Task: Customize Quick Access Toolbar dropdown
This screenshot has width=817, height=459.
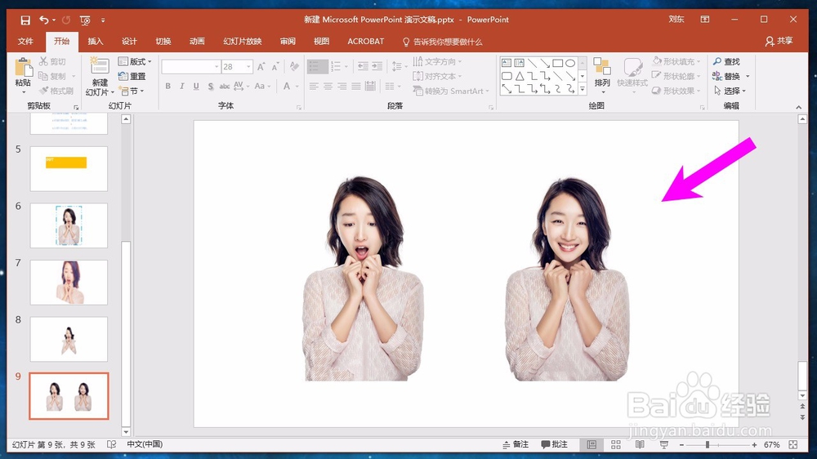Action: 103,20
